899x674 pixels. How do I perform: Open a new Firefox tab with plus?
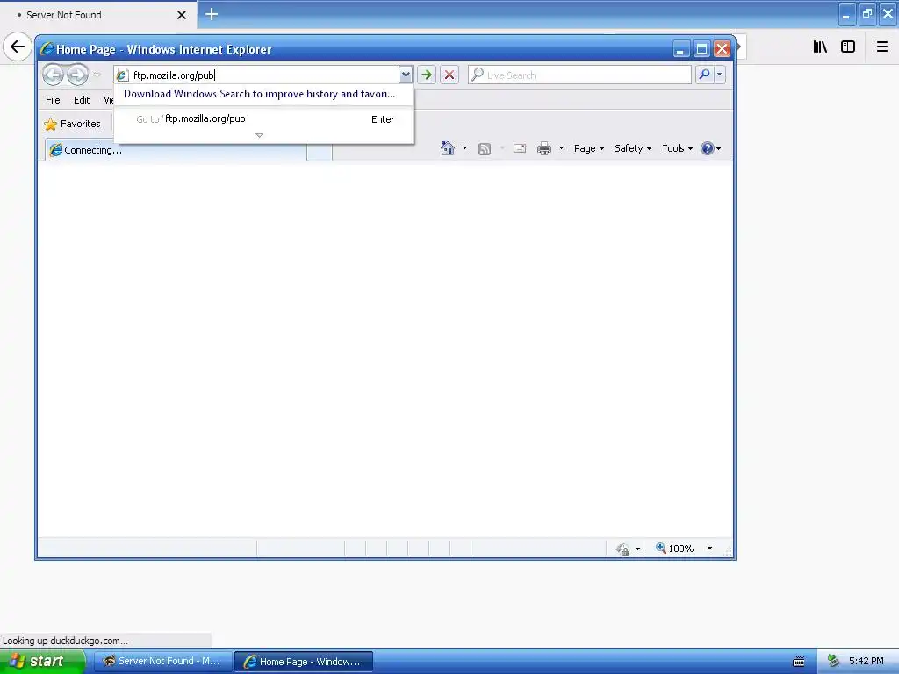pyautogui.click(x=212, y=14)
